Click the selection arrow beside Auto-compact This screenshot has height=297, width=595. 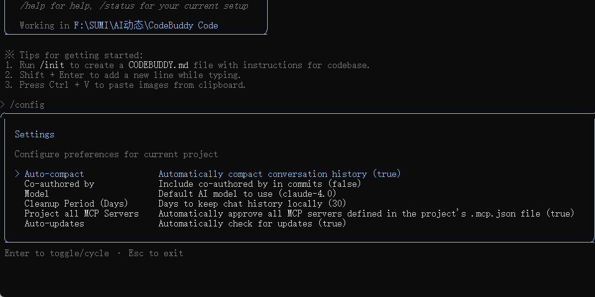click(17, 174)
